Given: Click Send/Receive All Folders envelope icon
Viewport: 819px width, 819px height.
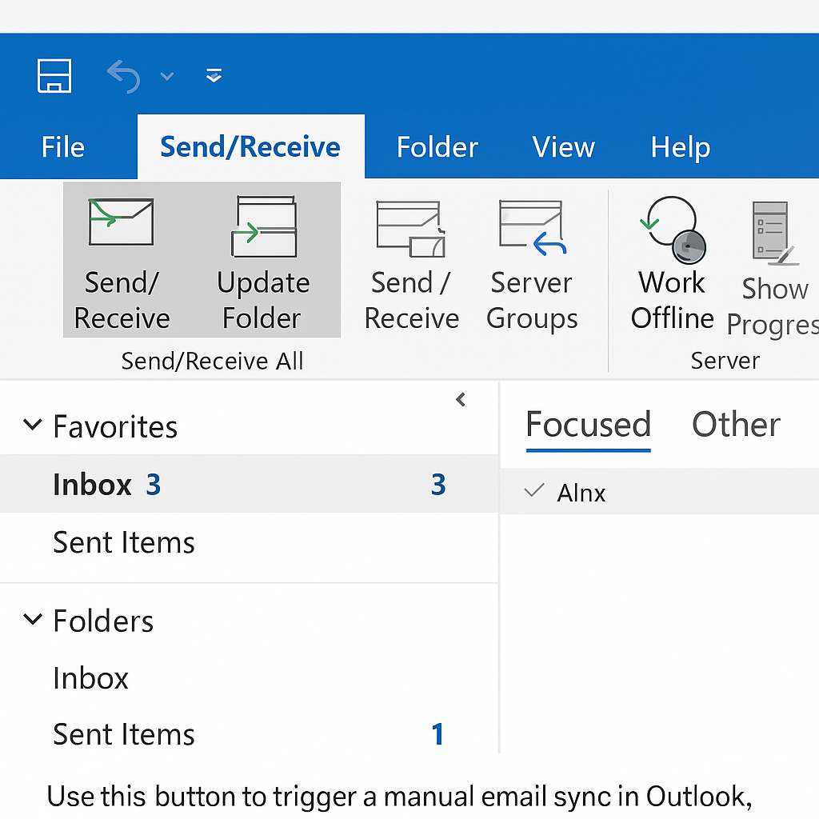Looking at the screenshot, I should [122, 222].
